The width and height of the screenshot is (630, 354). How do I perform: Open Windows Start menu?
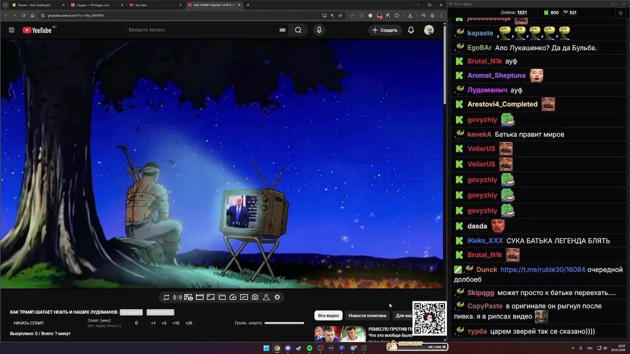coord(266,348)
